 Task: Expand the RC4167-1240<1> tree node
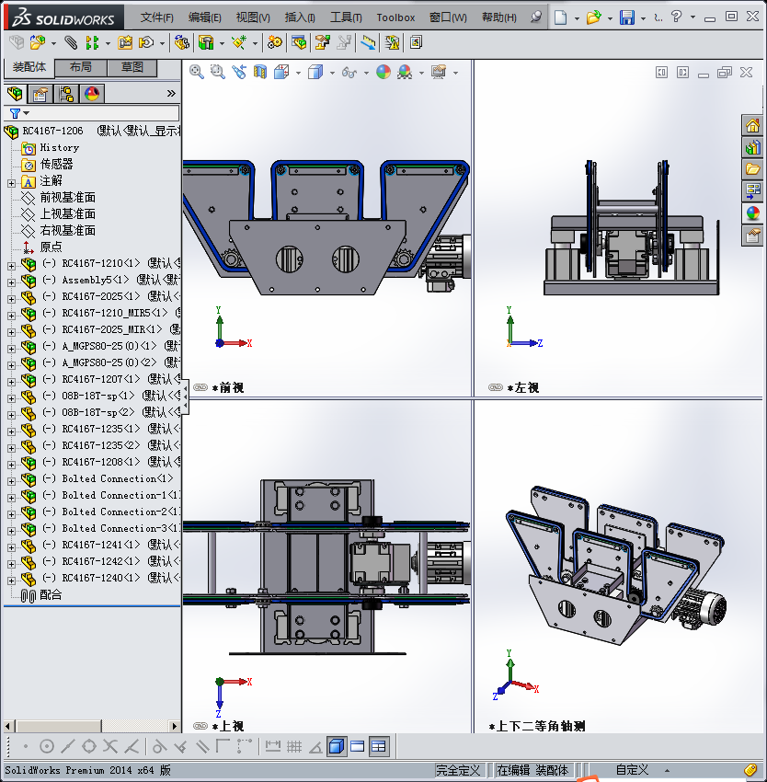[x=11, y=580]
